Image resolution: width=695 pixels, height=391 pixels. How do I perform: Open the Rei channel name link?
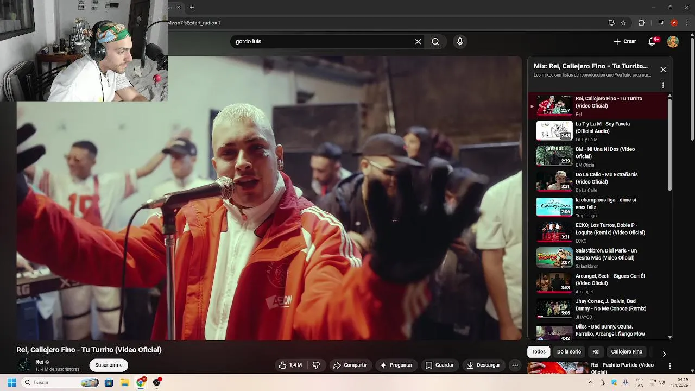point(39,362)
